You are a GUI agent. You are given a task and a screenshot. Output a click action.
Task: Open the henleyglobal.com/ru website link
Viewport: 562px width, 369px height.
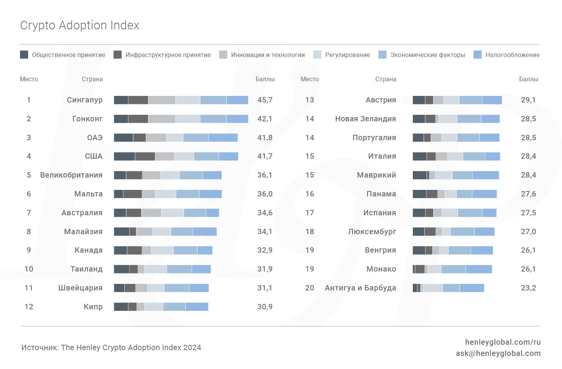[503, 342]
